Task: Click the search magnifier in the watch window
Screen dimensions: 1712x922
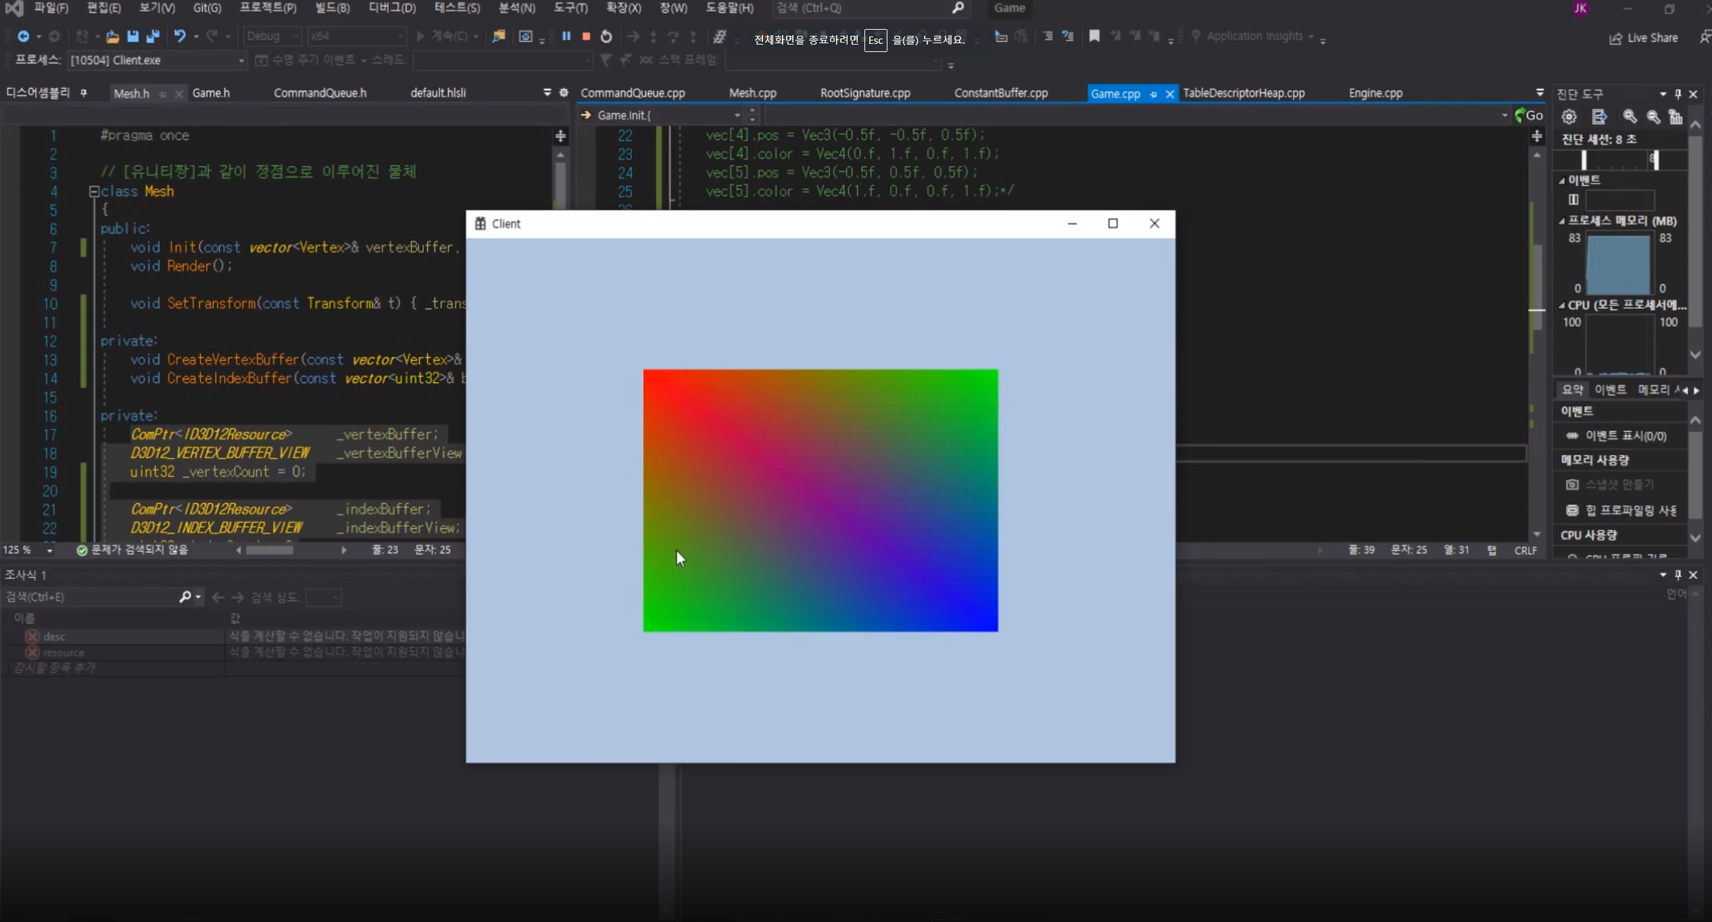Action: 185,597
